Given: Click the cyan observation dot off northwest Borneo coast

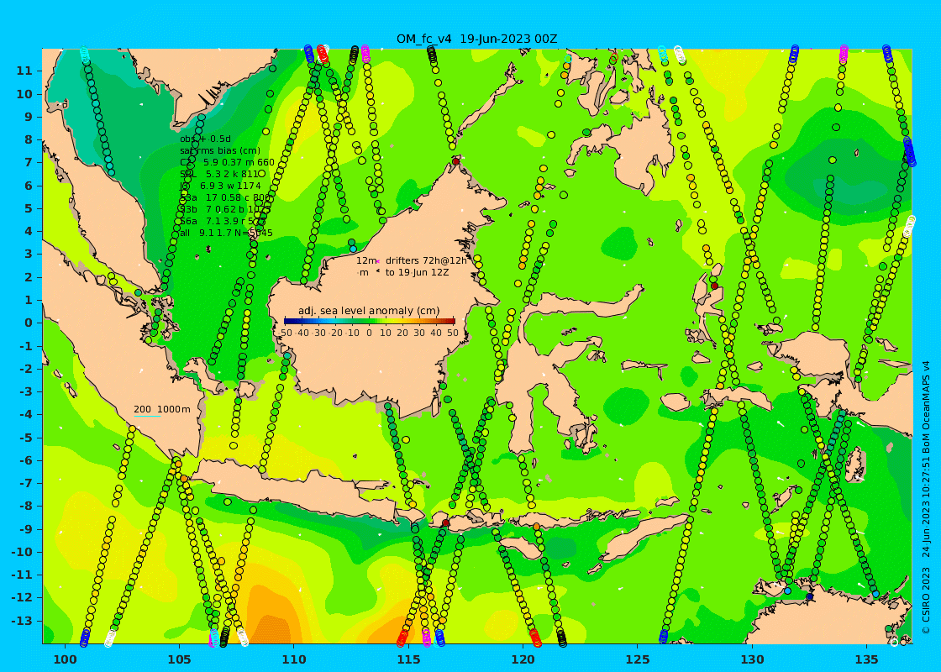Looking at the screenshot, I should (353, 249).
